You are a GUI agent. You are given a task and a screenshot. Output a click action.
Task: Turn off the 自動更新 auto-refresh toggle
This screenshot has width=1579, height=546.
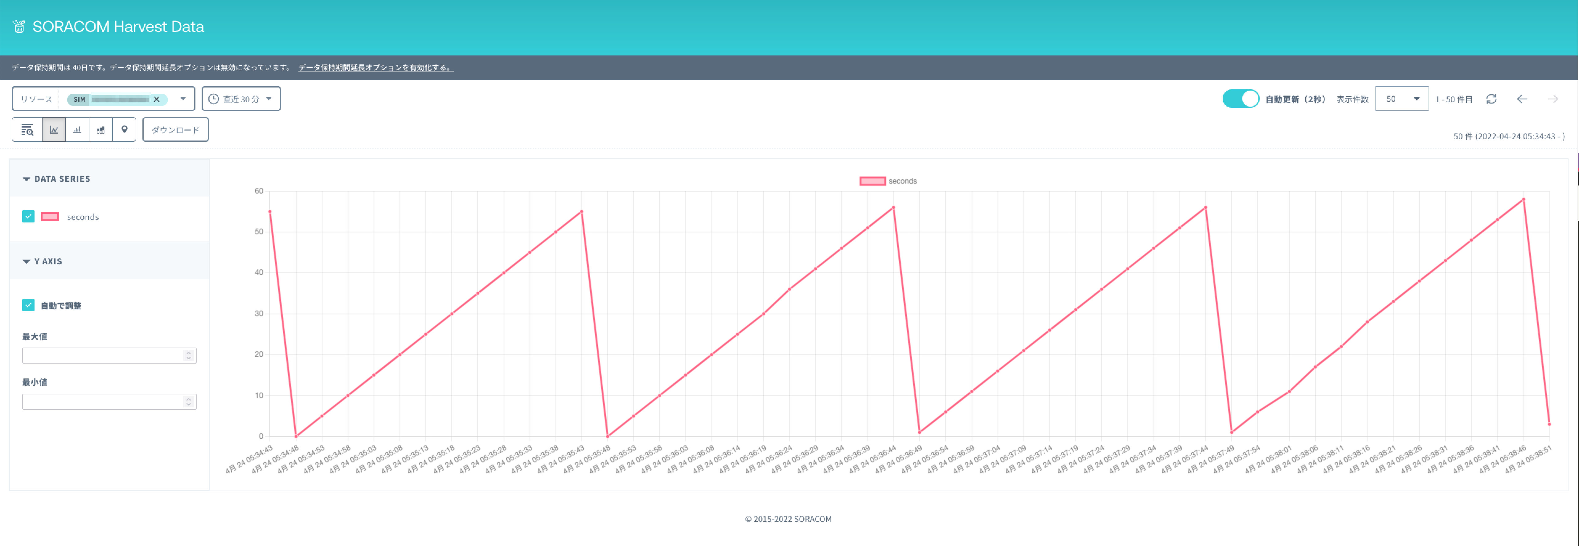point(1241,99)
